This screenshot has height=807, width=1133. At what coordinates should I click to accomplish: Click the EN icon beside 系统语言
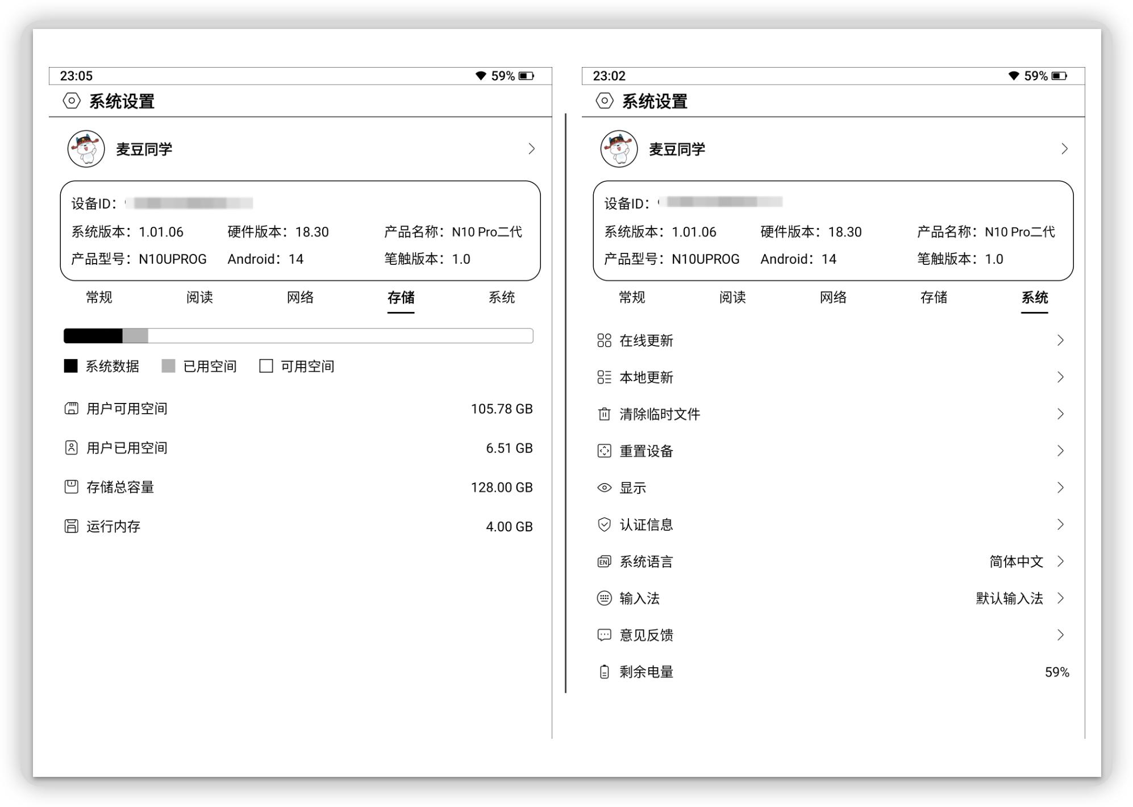(604, 561)
